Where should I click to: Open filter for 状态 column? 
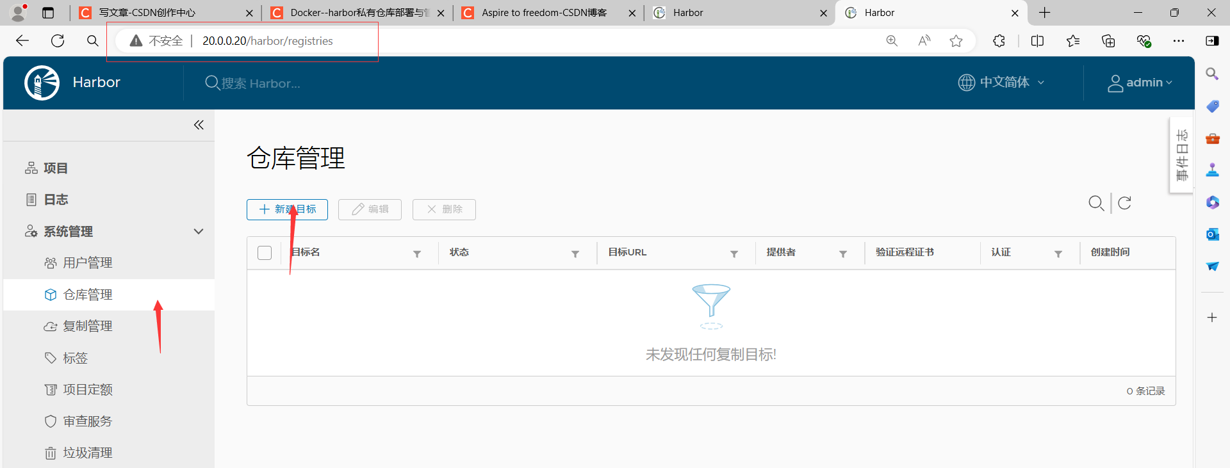click(575, 254)
